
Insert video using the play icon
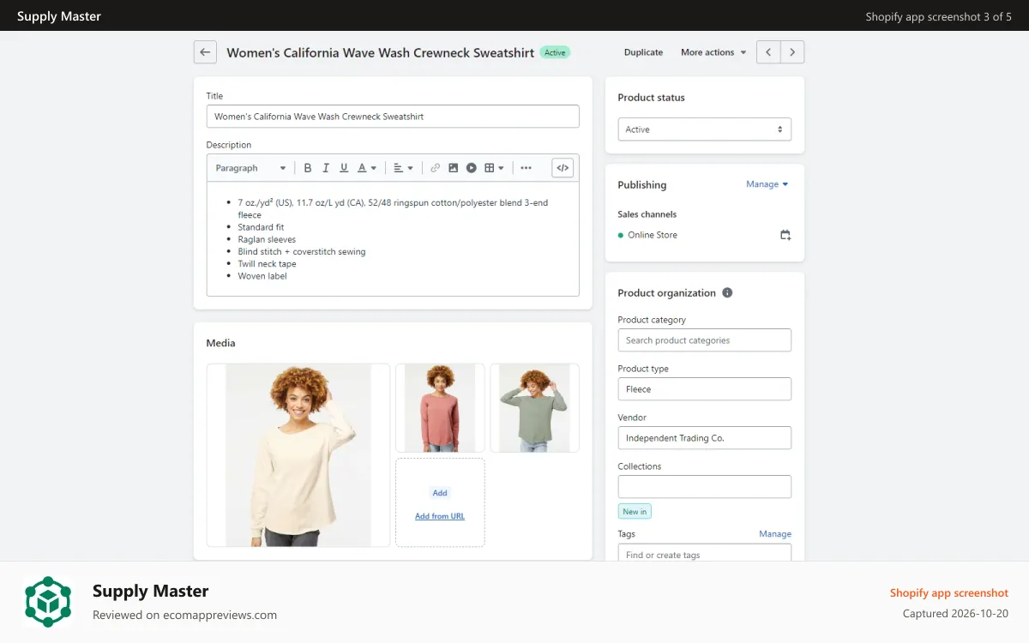click(472, 168)
